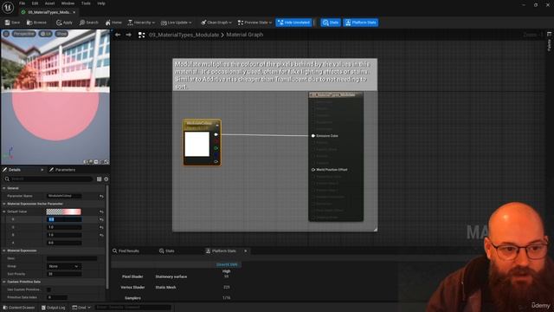Go back with the graph navigation left arrow
Image resolution: width=554 pixels, height=312 pixels.
point(118,35)
